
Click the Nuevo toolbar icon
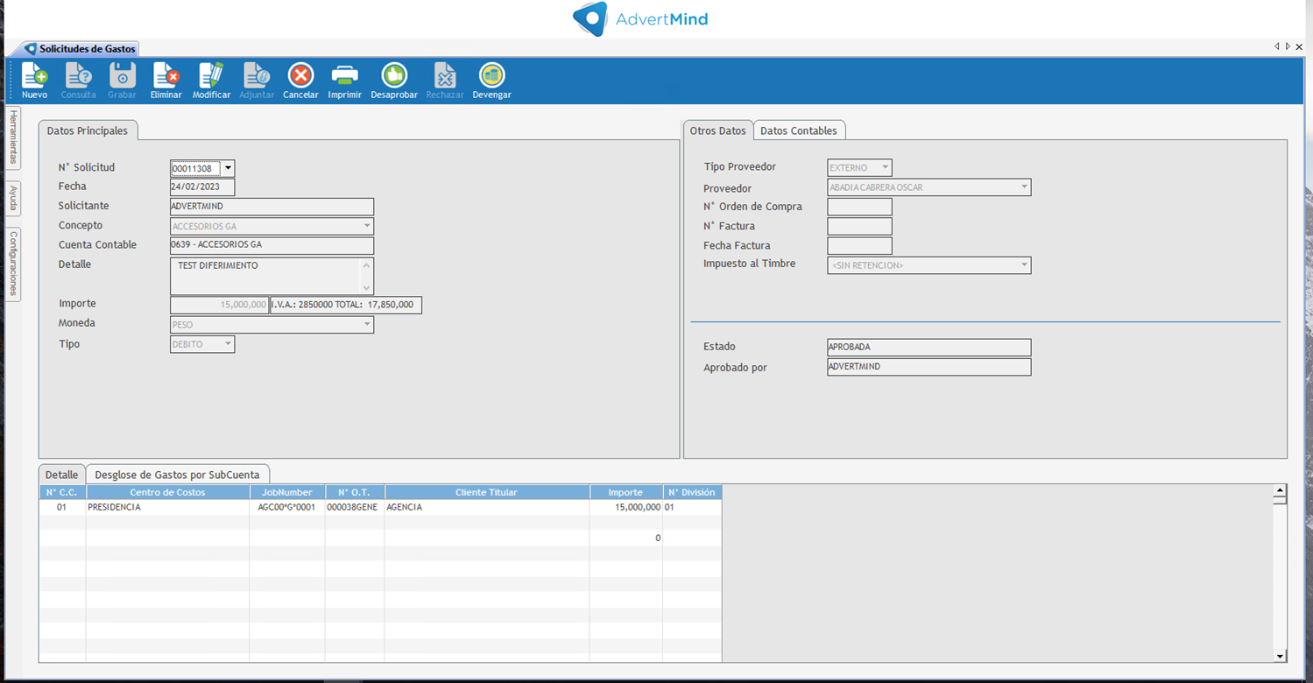[x=34, y=81]
